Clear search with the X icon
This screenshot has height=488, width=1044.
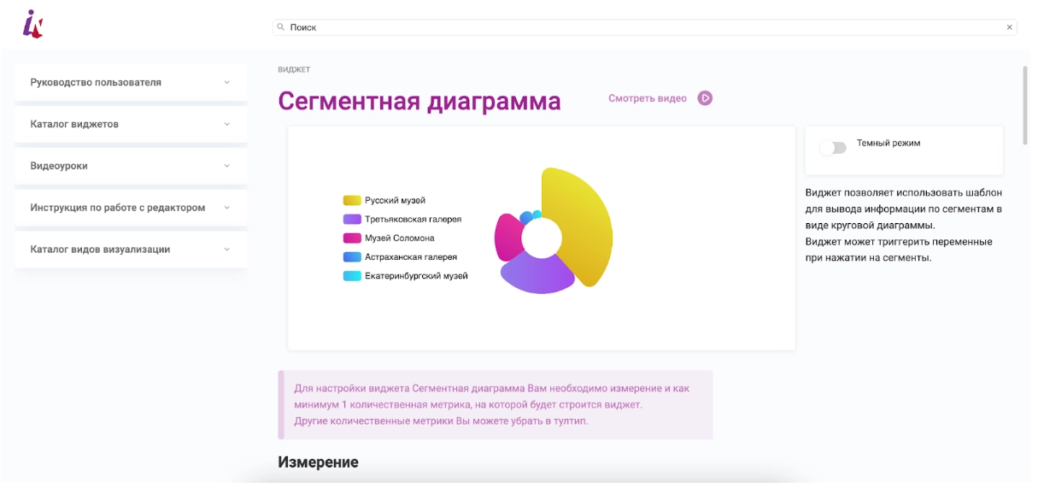pyautogui.click(x=1009, y=27)
